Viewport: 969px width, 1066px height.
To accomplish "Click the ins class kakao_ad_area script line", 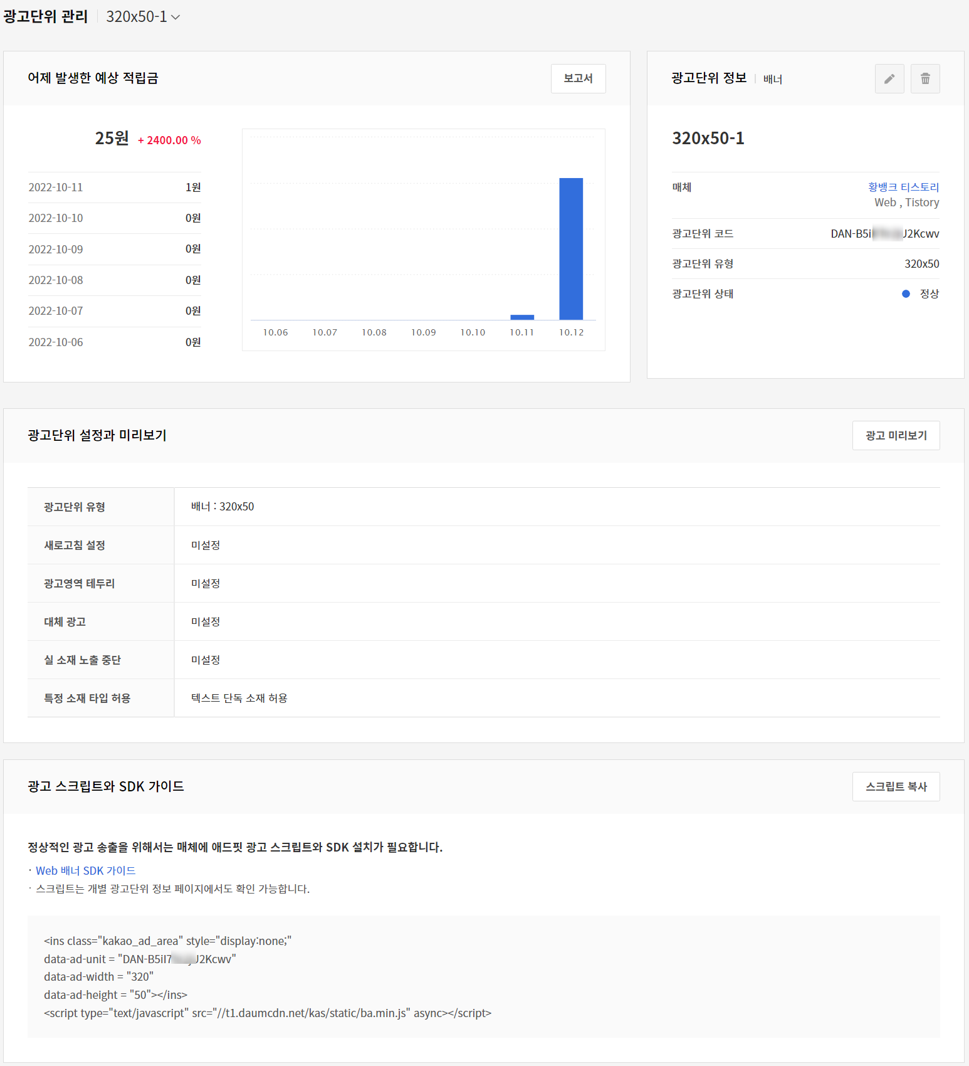I will point(167,941).
